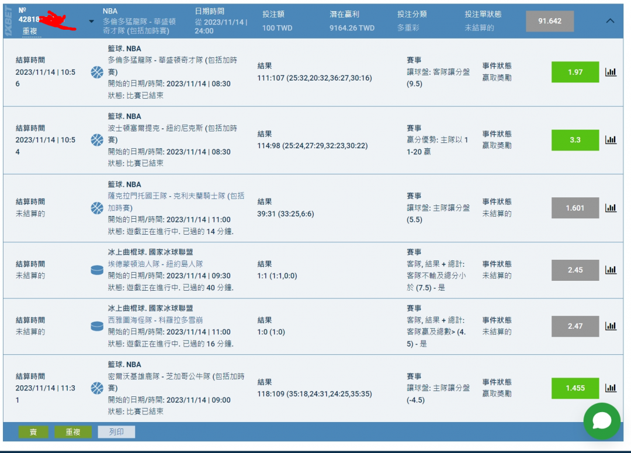Click result text 1:1 (1:1,0:0)
The image size is (631, 453).
point(278,276)
